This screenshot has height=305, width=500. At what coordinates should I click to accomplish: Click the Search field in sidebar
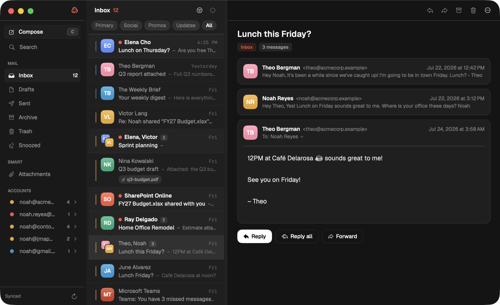[x=42, y=47]
